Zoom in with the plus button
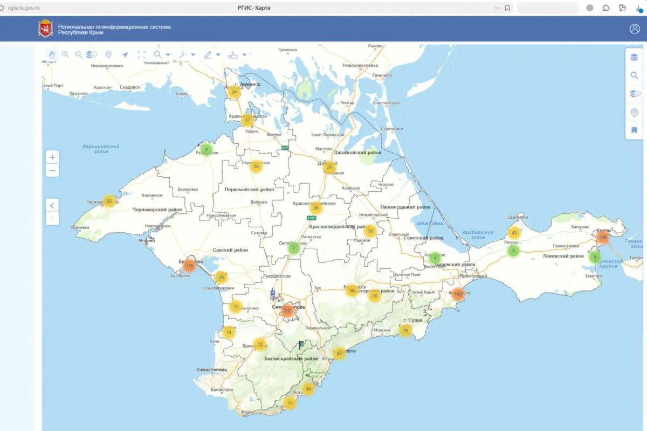 pyautogui.click(x=52, y=157)
